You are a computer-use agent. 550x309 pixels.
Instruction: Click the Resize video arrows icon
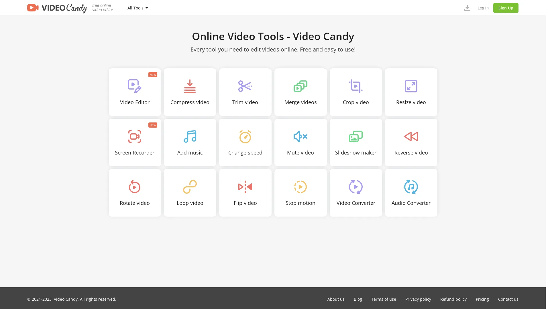point(411,86)
